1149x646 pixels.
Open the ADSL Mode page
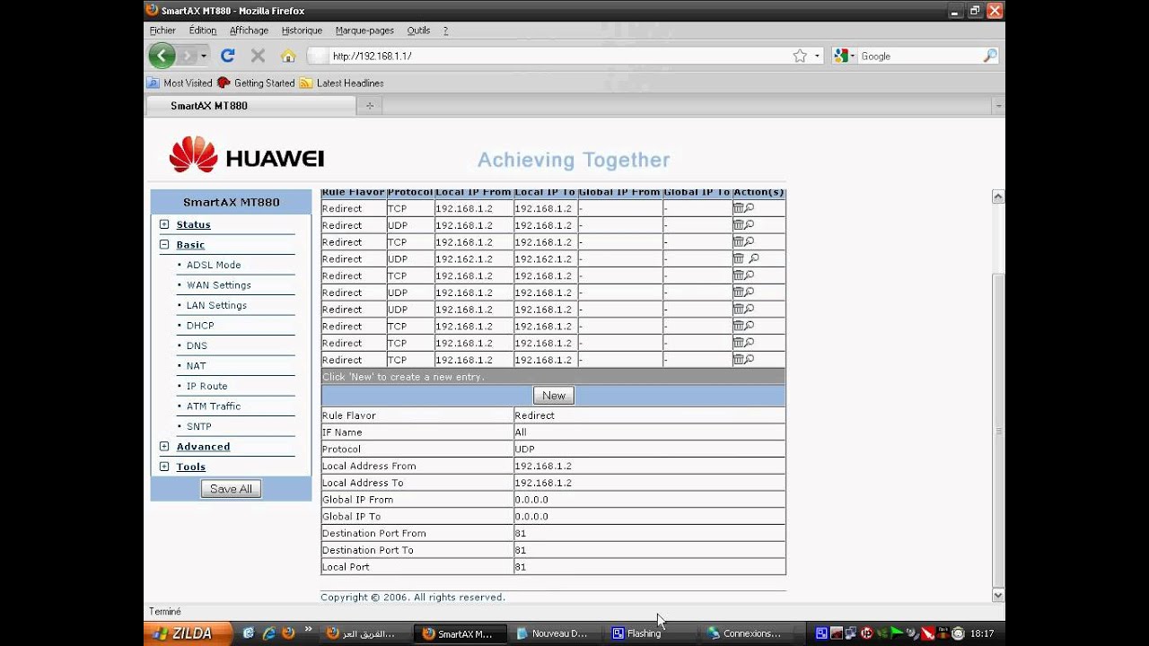214,265
